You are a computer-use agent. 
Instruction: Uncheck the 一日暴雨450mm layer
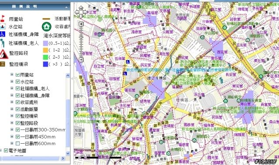click(17, 137)
